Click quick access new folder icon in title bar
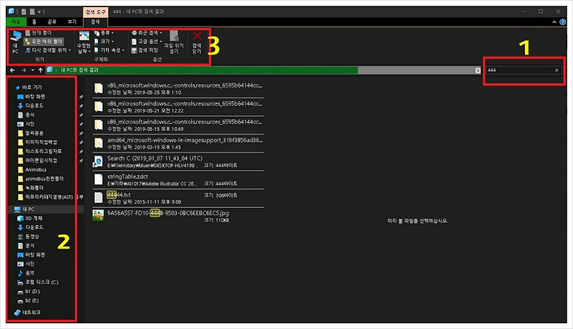 [32, 11]
